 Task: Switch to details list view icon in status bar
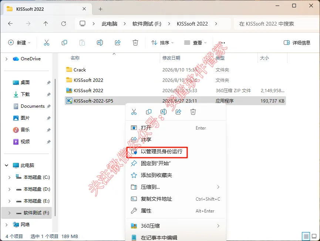point(306,237)
